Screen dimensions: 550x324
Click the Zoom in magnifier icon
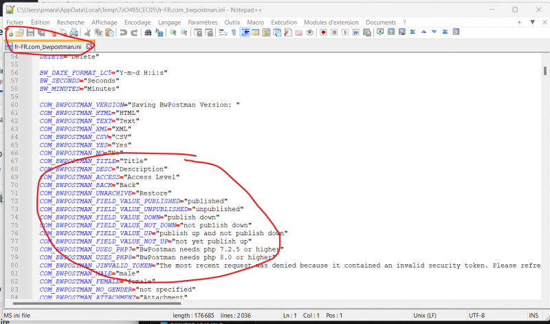[x=174, y=32]
